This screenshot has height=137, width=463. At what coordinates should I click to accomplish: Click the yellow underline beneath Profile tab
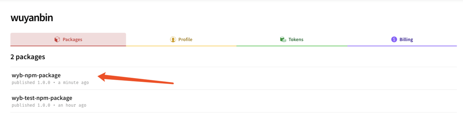181,46
